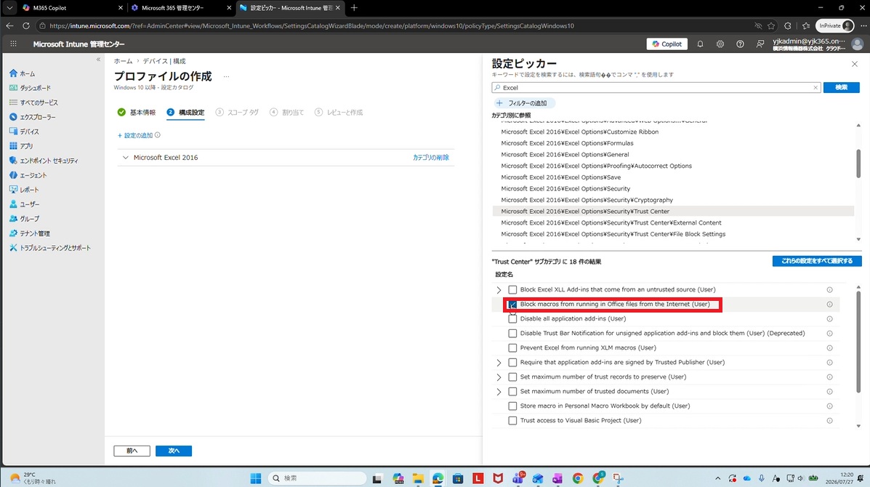
Task: Open ダッシュボード in the sidebar
Action: click(35, 88)
